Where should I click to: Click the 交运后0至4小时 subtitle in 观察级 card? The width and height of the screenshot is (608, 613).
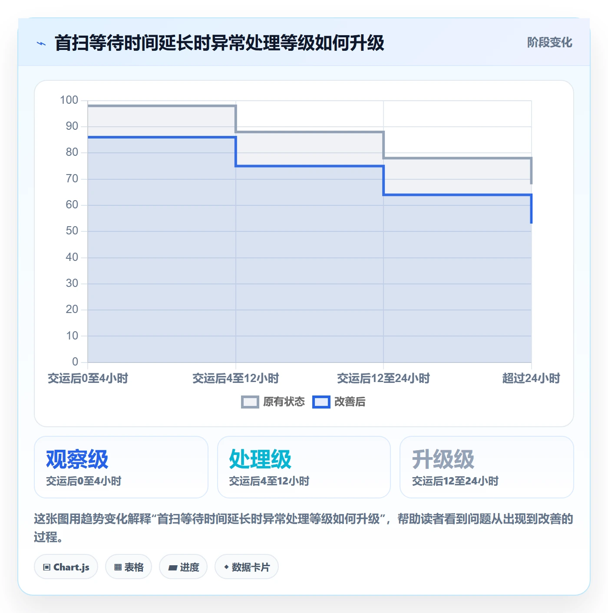(84, 481)
